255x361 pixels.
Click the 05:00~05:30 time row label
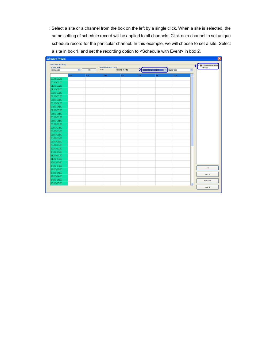coord(59,114)
